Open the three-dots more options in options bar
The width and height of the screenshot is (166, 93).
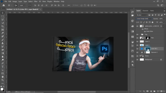[69, 5]
